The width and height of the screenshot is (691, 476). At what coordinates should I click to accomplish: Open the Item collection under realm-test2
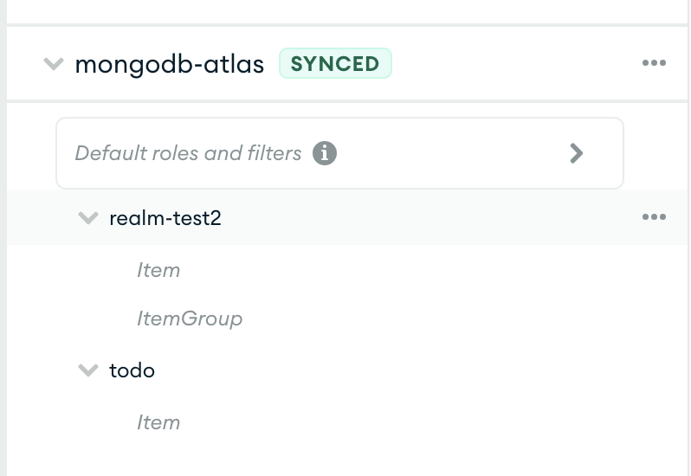pyautogui.click(x=158, y=270)
